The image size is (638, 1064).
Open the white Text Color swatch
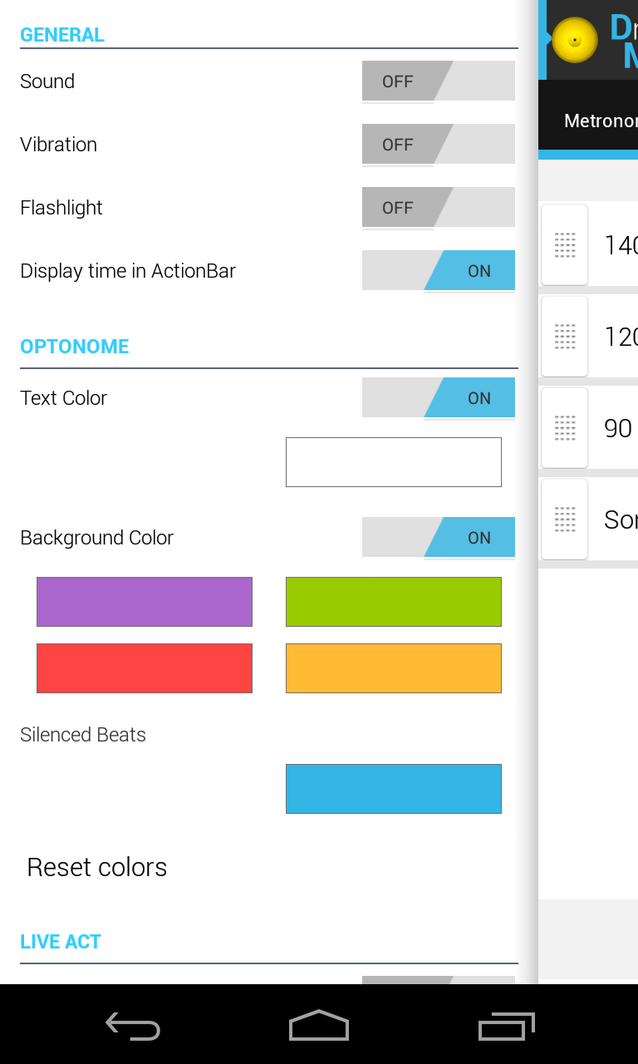pyautogui.click(x=394, y=462)
